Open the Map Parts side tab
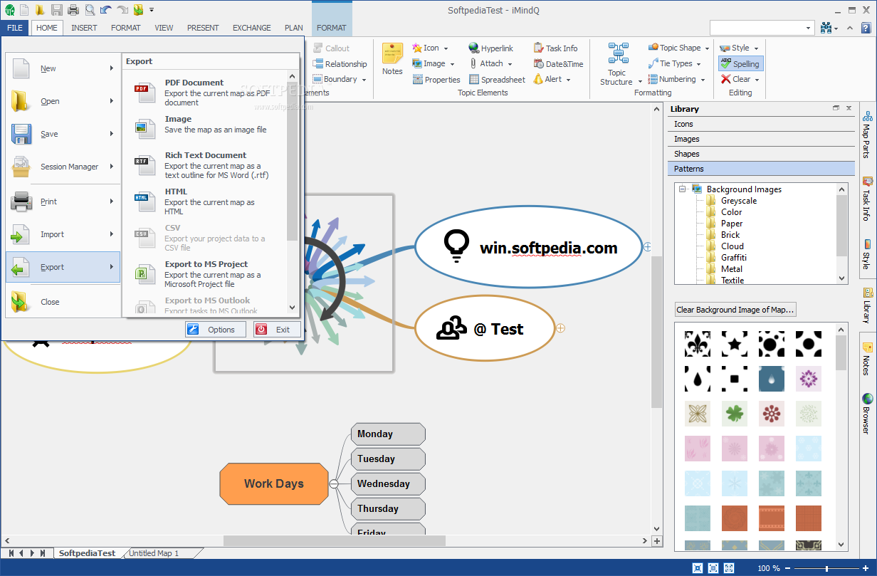 [x=867, y=135]
